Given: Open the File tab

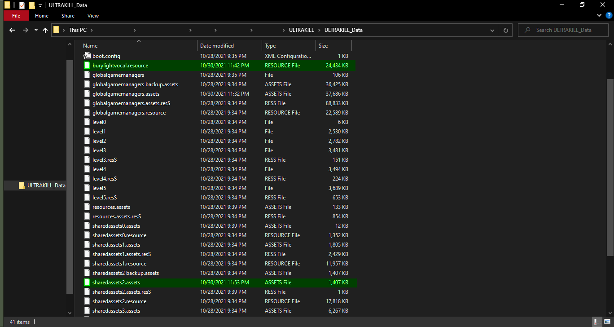Looking at the screenshot, I should click(x=16, y=16).
